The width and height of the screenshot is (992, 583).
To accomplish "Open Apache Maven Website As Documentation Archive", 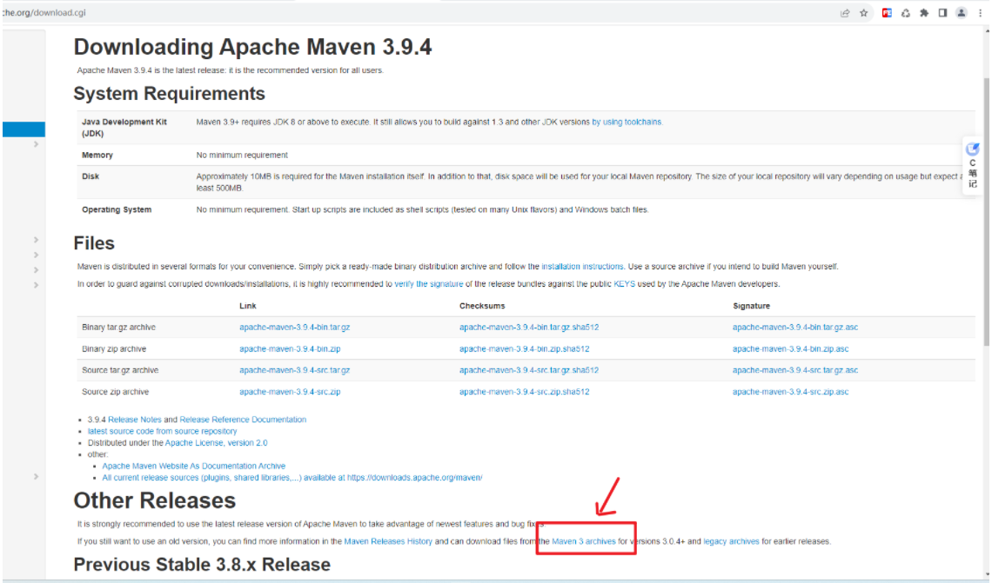I will tap(193, 467).
